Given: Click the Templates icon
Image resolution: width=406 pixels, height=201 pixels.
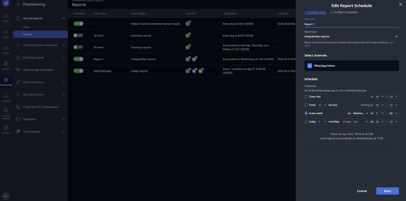Looking at the screenshot, I should click(x=18, y=119).
